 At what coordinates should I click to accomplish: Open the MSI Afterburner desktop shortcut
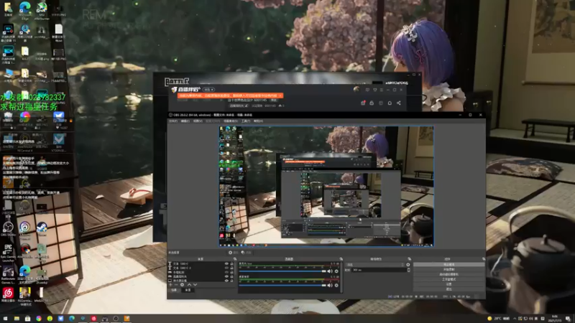click(x=42, y=9)
